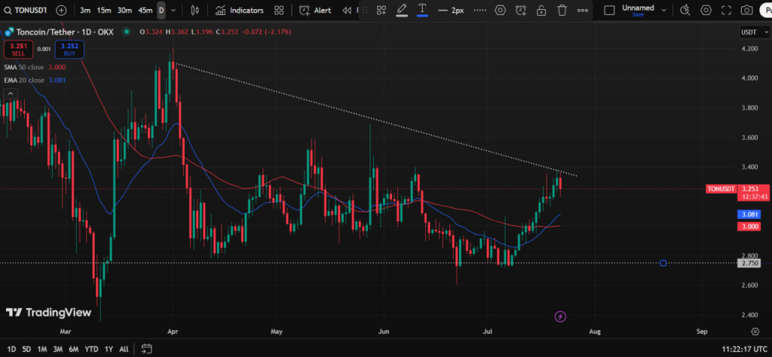The height and width of the screenshot is (357, 772).
Task: Select the EMA 20 close indicator label
Action: click(24, 80)
